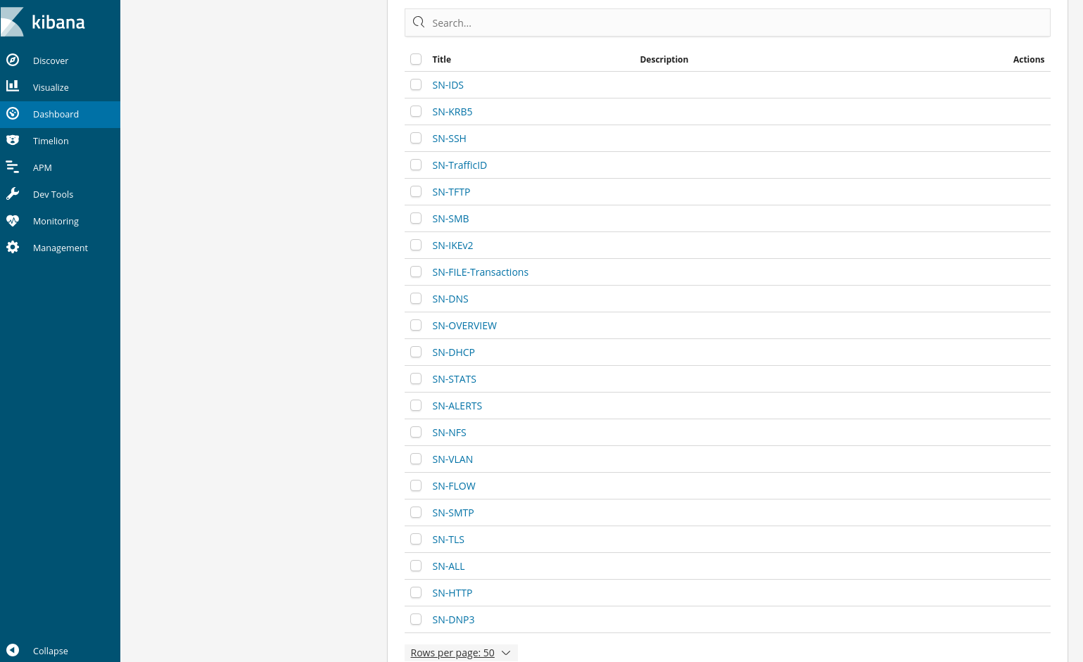Screen dimensions: 1083x662
Task: Open the SN-ALERTS dashboard
Action: pos(457,406)
